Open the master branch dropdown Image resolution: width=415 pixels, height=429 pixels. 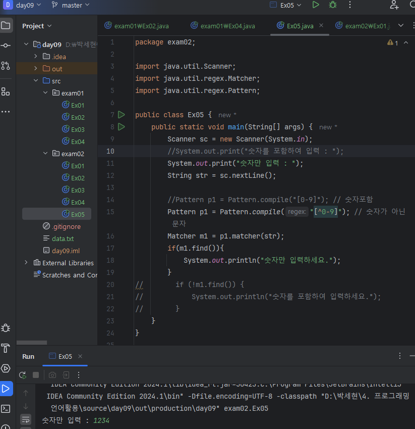pos(71,5)
